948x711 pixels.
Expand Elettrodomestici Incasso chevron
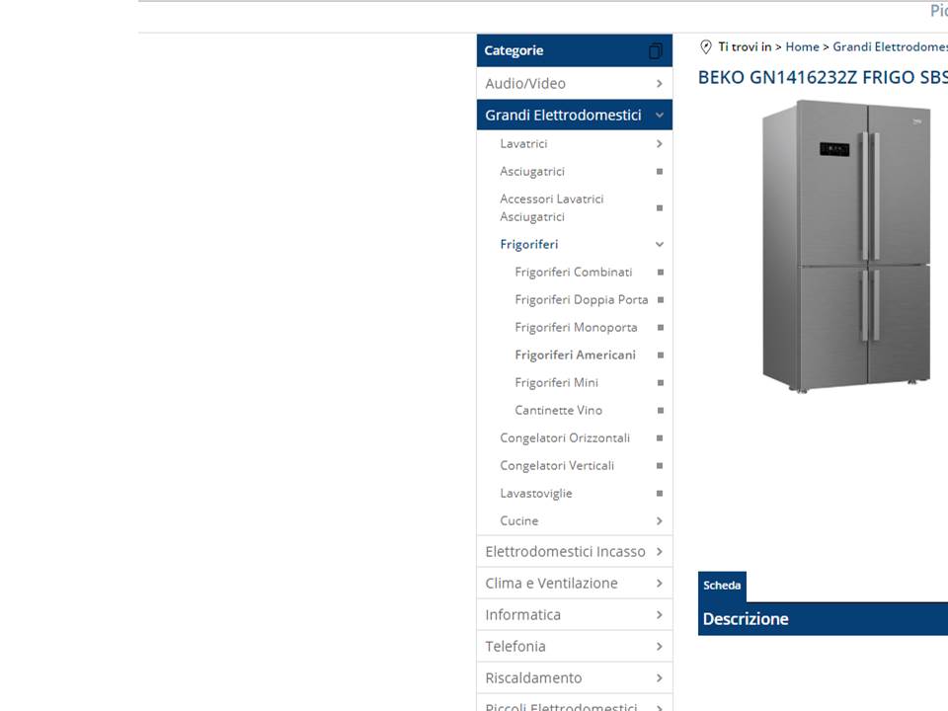pyautogui.click(x=660, y=552)
